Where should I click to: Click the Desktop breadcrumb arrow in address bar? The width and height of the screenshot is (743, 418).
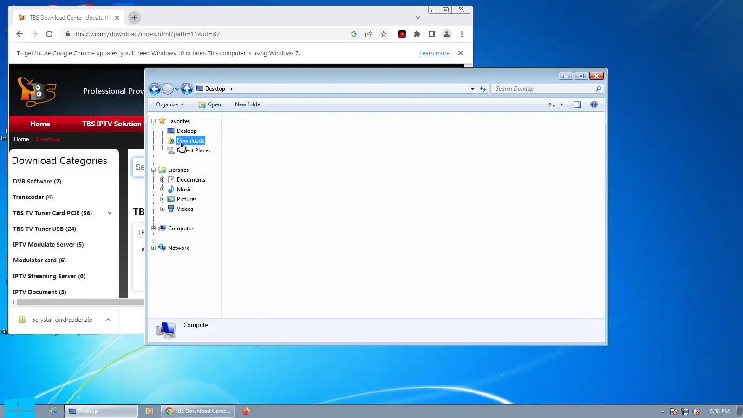[x=231, y=89]
